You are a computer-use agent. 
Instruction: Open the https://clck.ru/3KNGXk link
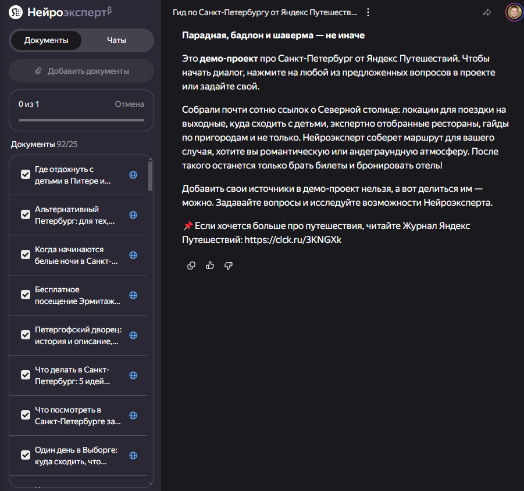coord(293,239)
